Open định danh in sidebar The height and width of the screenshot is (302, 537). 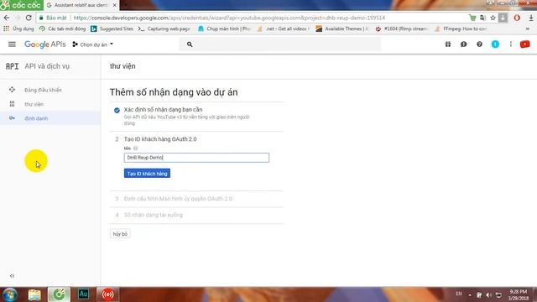pos(36,118)
